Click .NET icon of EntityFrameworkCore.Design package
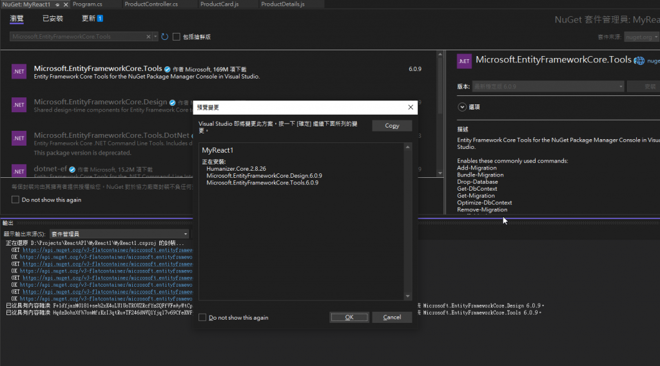This screenshot has width=660, height=366. tap(19, 105)
